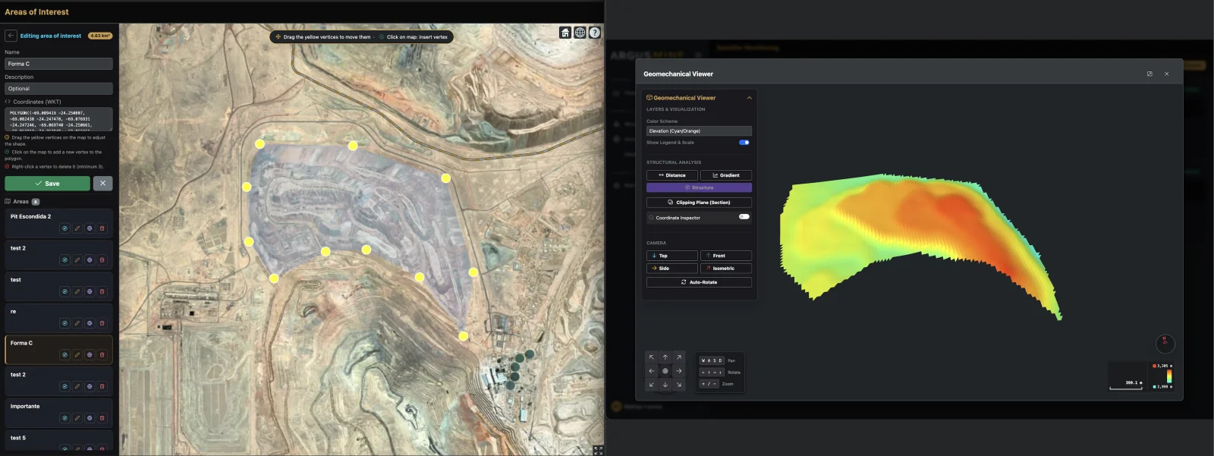This screenshot has height=456, width=1214.
Task: Activate the Distance measurement tool
Action: [x=671, y=175]
